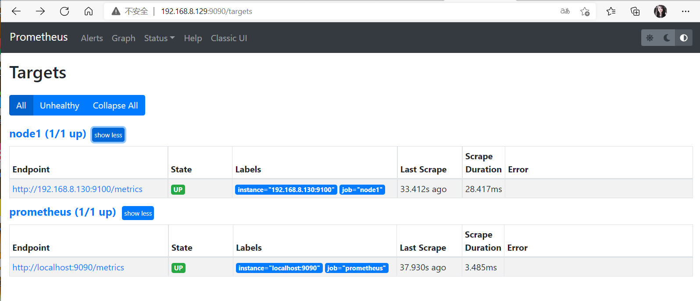Image resolution: width=700 pixels, height=301 pixels.
Task: Open the browser collections icon
Action: (635, 11)
